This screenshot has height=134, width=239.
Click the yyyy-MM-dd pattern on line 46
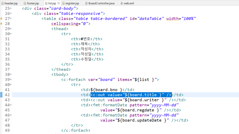(164, 115)
